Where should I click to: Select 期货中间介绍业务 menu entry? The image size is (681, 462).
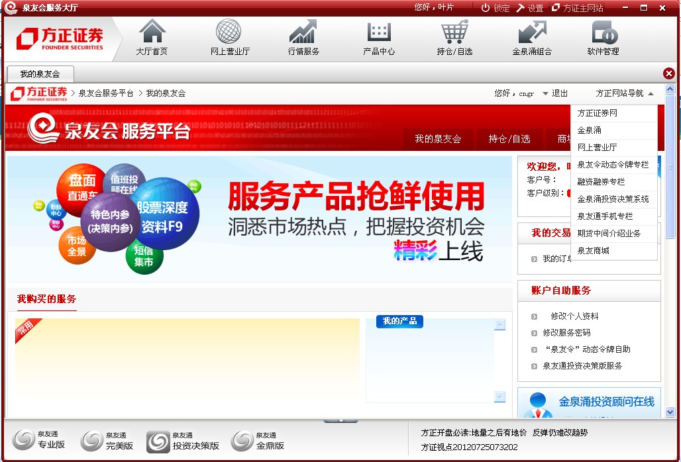coord(613,234)
